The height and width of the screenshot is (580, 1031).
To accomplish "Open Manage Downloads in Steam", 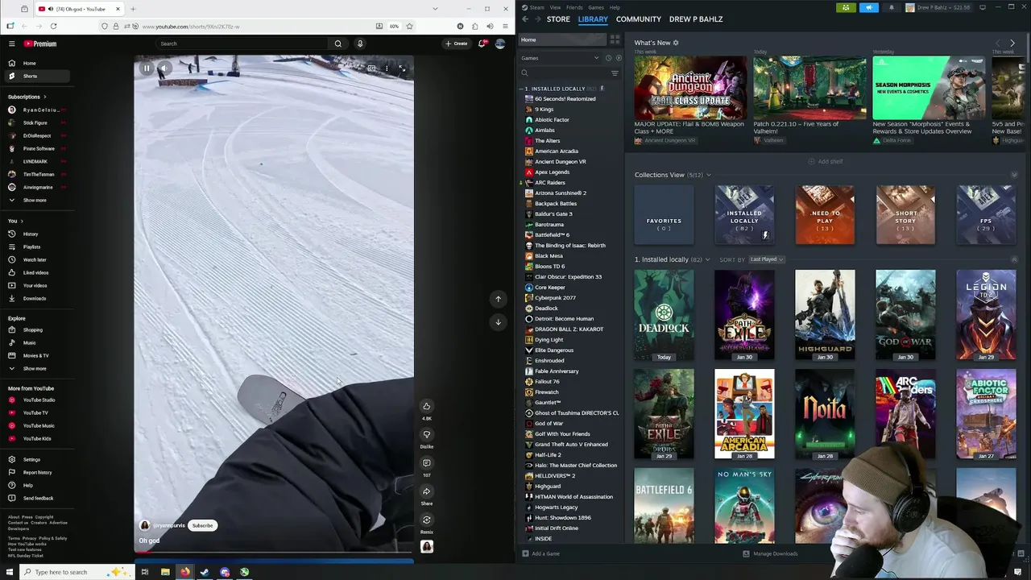I will (771, 553).
